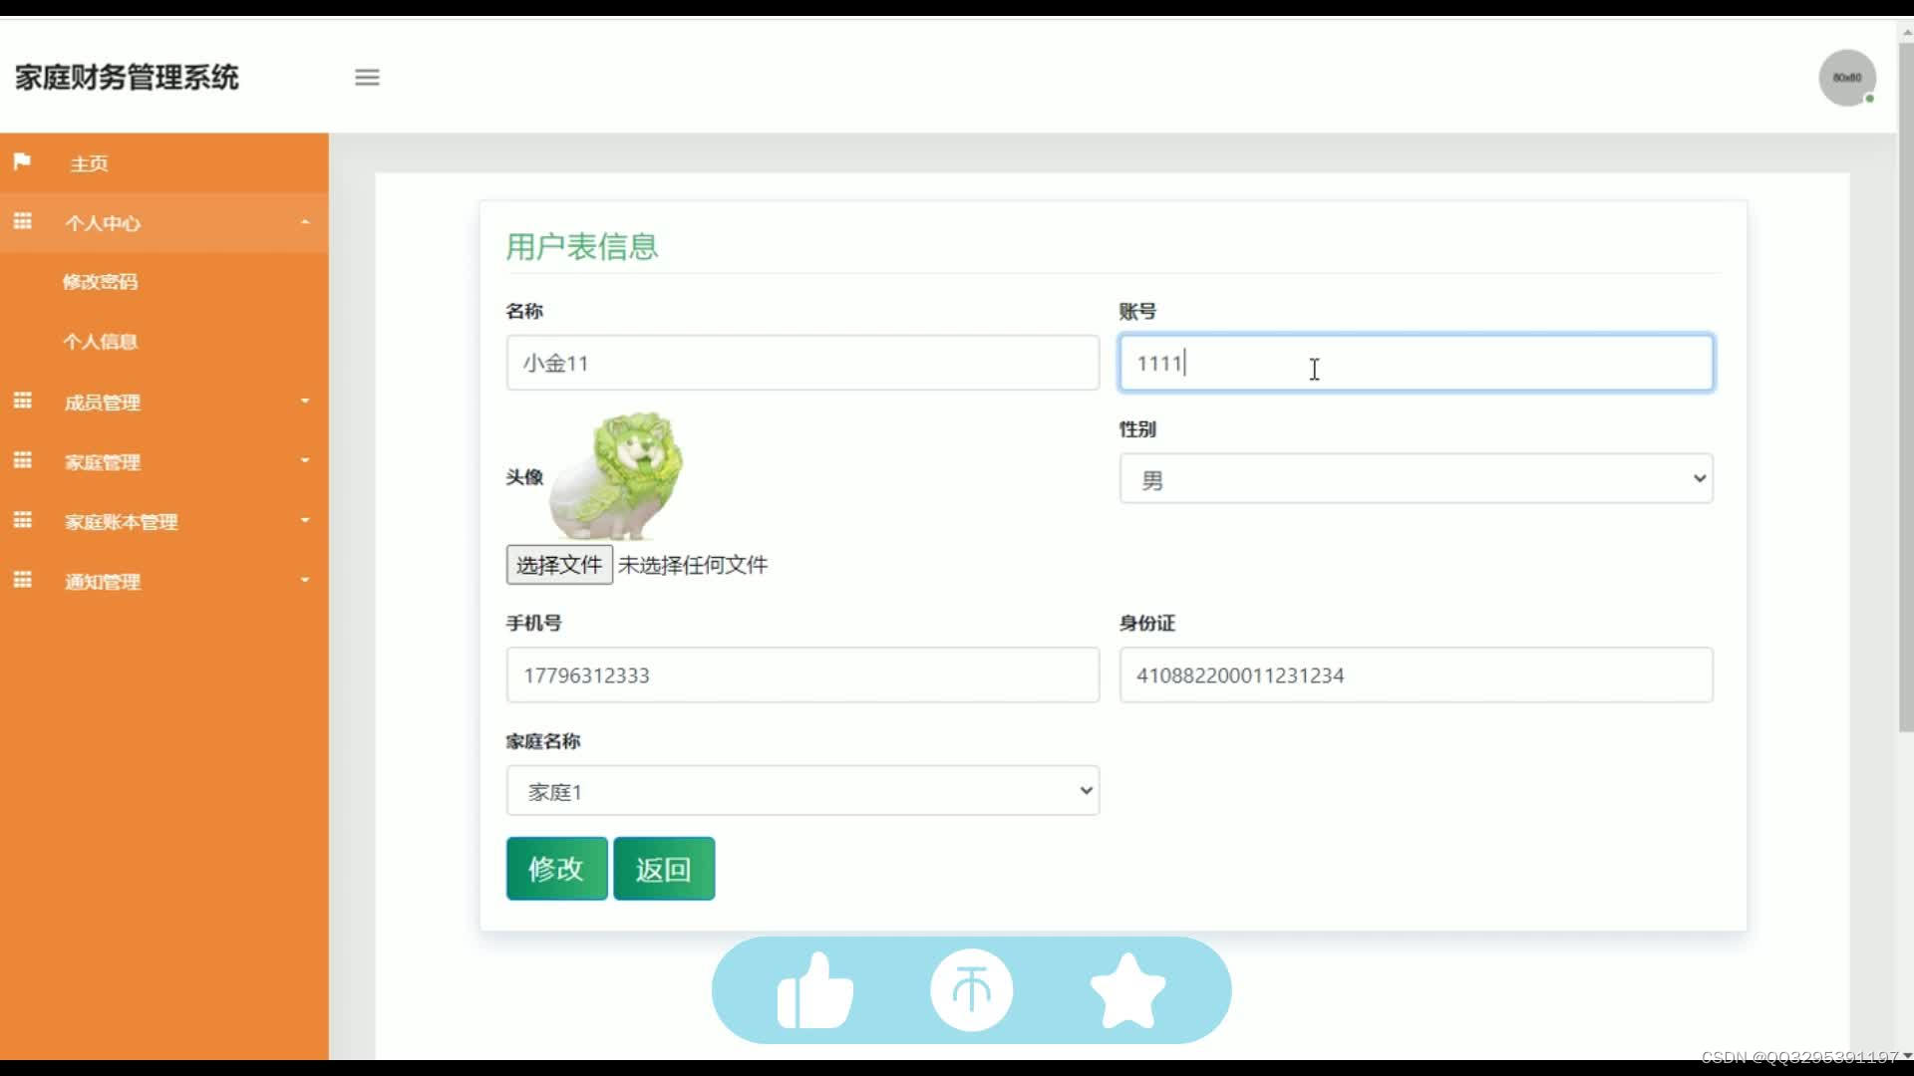The height and width of the screenshot is (1076, 1914).
Task: Click the 成员管理 members icon
Action: click(x=22, y=401)
